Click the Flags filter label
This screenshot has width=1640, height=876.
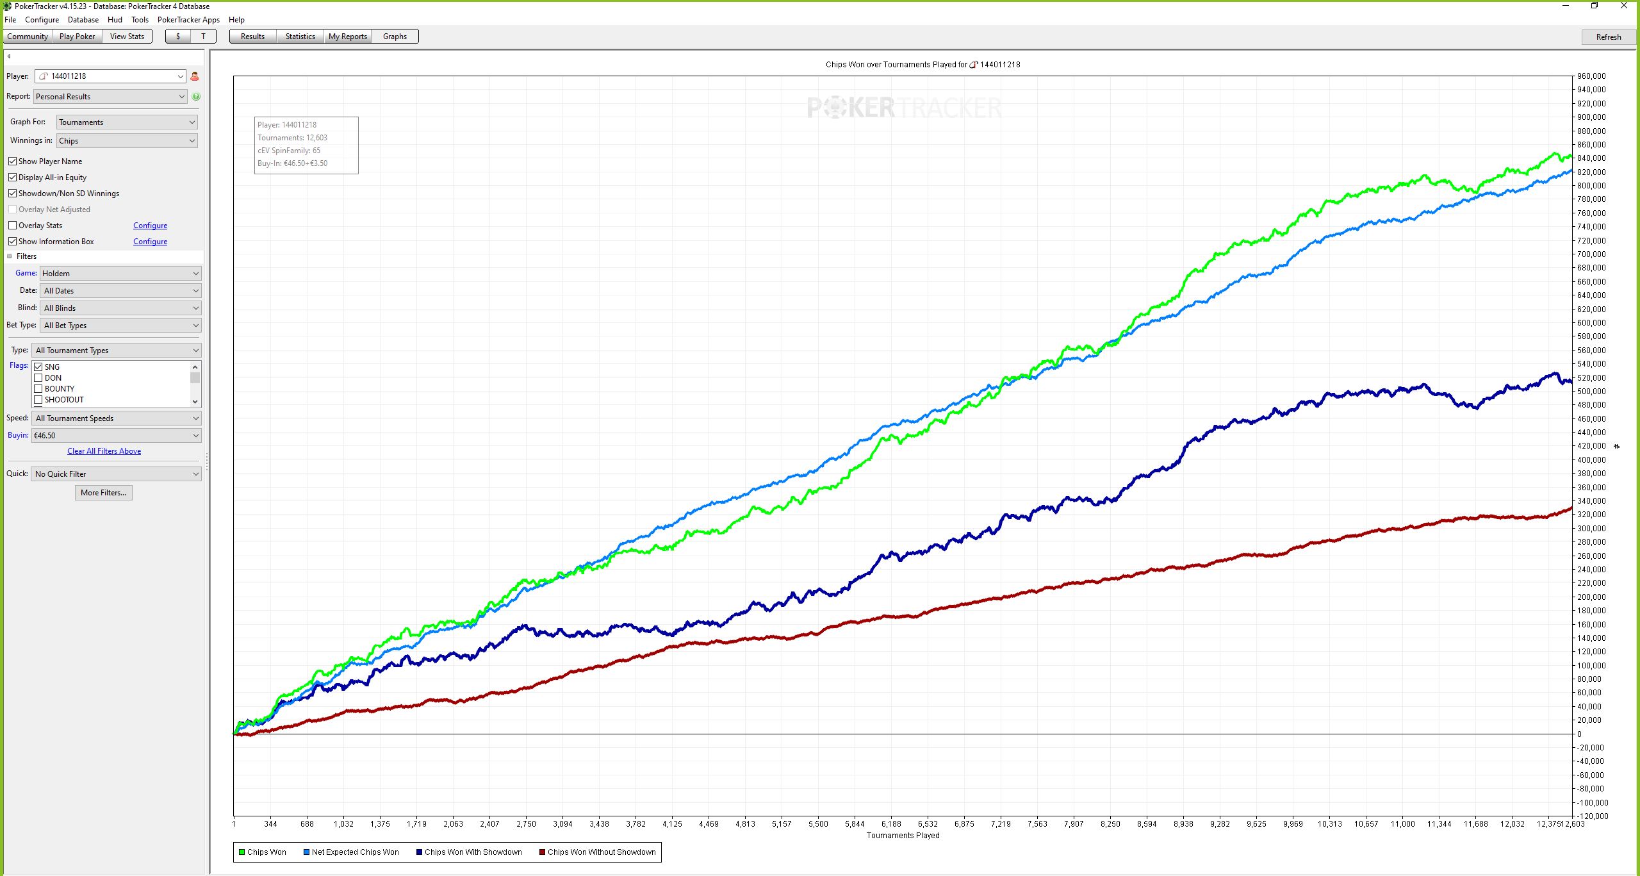(19, 365)
